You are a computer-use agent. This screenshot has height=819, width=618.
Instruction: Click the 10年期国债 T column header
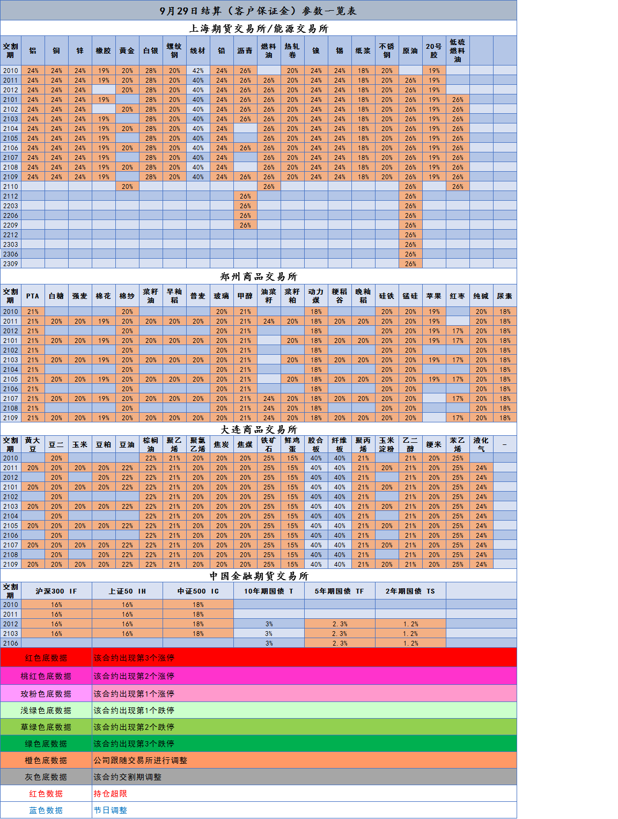click(269, 591)
